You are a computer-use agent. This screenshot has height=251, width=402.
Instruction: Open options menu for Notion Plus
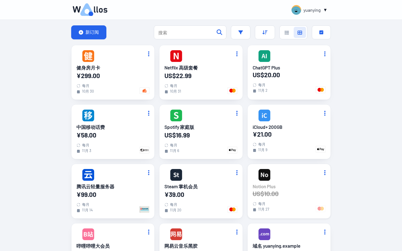[x=325, y=173]
